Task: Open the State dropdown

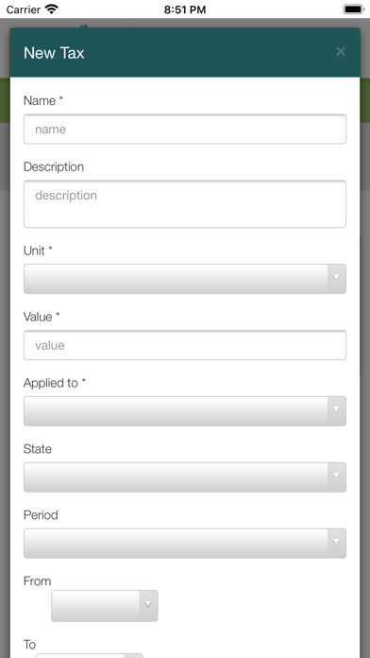Action: click(x=185, y=477)
